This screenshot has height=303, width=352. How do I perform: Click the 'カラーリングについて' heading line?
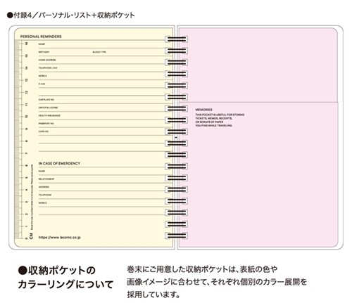65,284
